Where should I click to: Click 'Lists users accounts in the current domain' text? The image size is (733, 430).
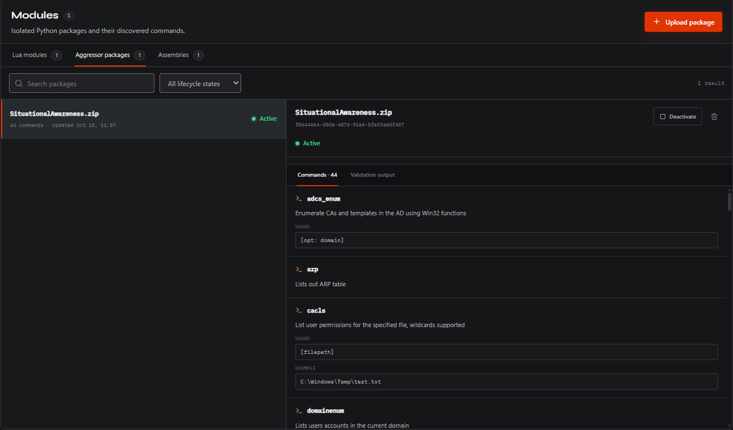pyautogui.click(x=352, y=426)
